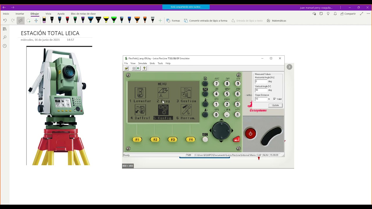The height and width of the screenshot is (209, 372).
Task: Click the Compartir share button
Action: click(x=348, y=14)
